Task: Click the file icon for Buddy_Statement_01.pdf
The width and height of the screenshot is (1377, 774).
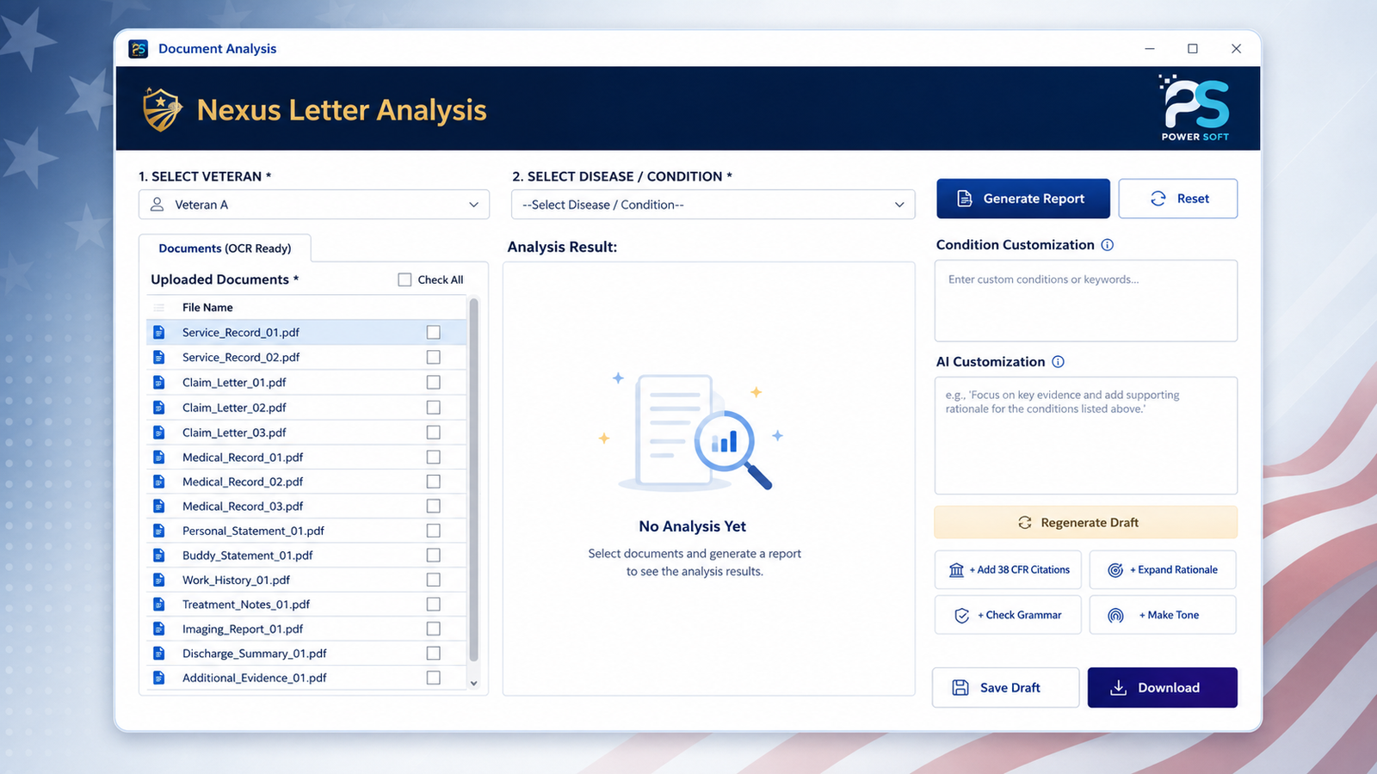Action: (159, 555)
